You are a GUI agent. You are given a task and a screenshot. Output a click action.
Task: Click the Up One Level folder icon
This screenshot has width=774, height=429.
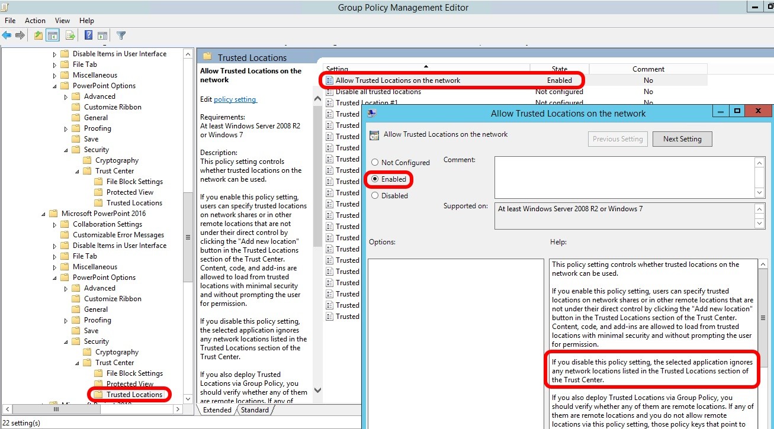pos(38,36)
